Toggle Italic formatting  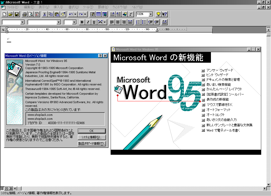pos(88,22)
